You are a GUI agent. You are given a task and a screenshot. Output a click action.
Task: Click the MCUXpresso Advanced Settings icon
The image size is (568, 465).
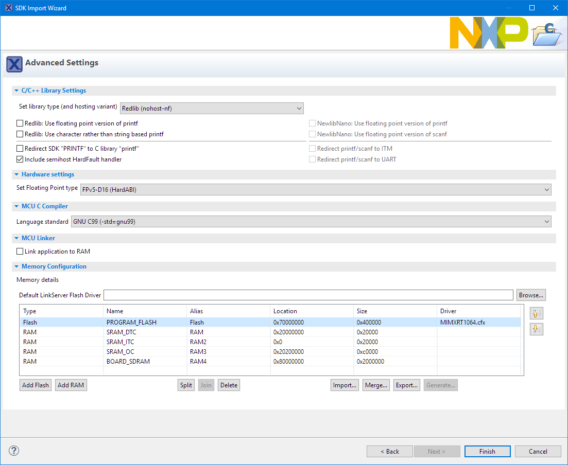(14, 64)
